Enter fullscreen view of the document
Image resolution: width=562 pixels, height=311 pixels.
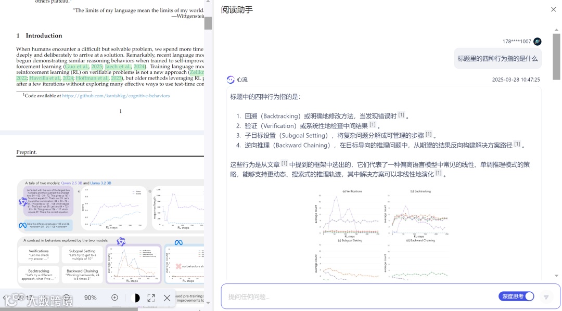tap(151, 298)
